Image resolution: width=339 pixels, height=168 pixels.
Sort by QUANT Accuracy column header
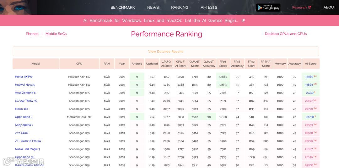[x=209, y=64]
